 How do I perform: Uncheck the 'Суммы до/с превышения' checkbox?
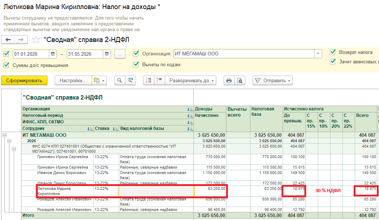click(6, 65)
